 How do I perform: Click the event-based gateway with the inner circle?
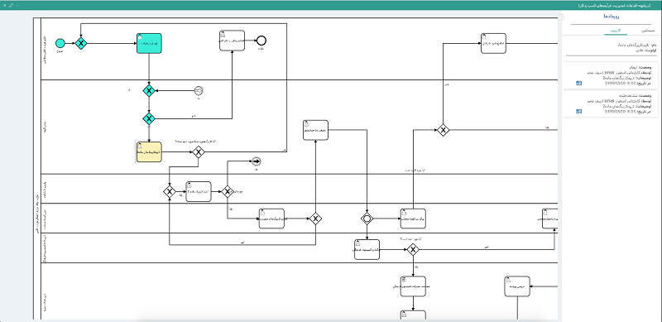click(x=367, y=219)
